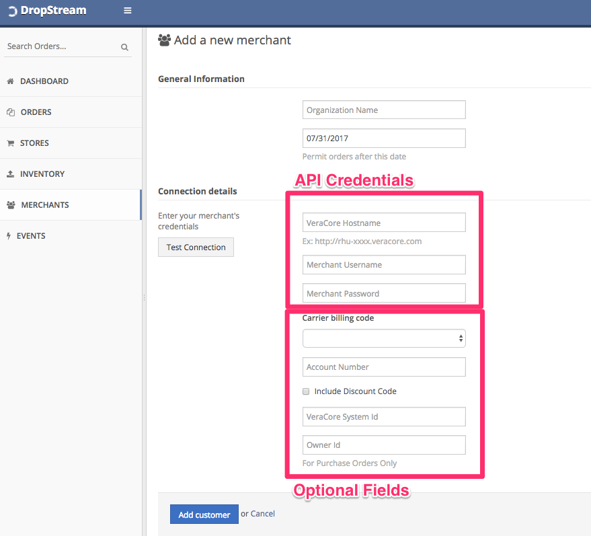Click the 'General Information' heading

[201, 79]
